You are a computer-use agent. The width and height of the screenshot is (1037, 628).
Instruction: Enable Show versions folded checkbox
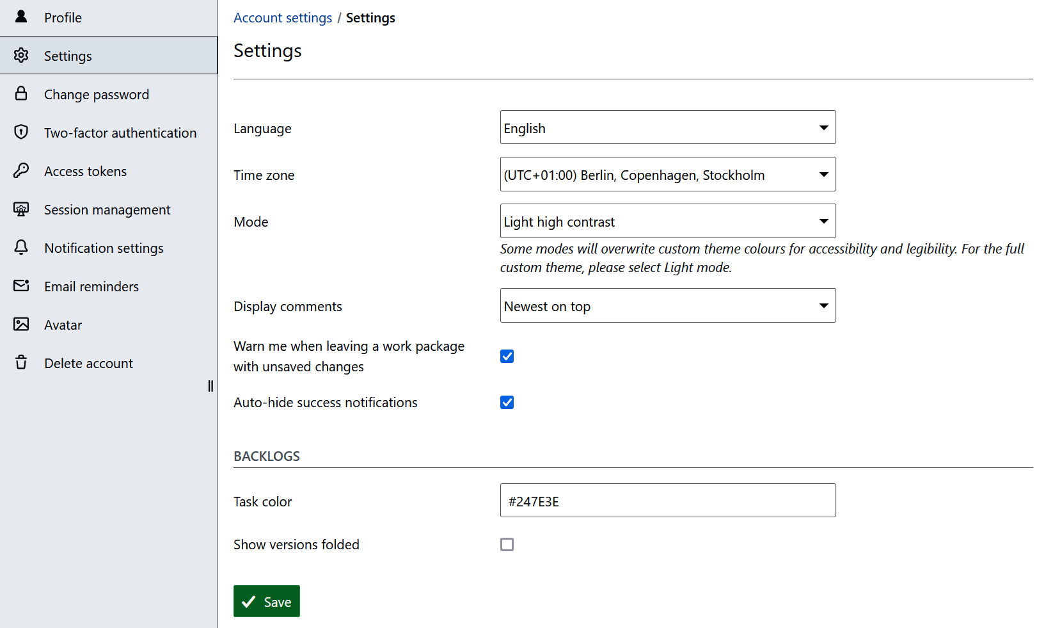pyautogui.click(x=507, y=544)
